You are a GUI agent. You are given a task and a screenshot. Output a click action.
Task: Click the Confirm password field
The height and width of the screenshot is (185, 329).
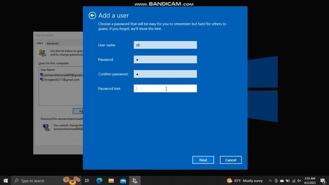(165, 74)
